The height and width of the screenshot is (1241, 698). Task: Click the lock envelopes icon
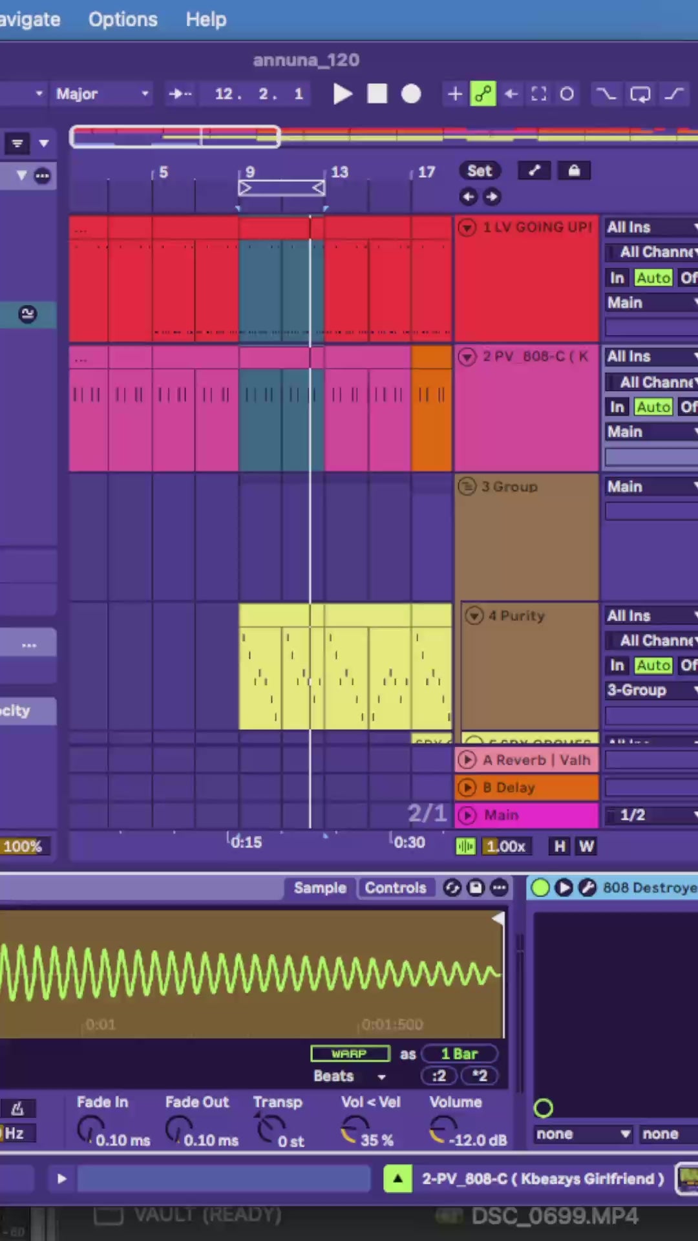[573, 171]
